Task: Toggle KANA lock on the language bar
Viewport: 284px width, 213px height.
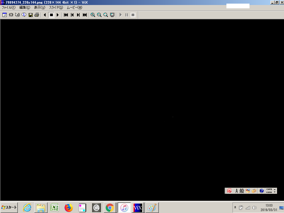Action: (x=269, y=192)
